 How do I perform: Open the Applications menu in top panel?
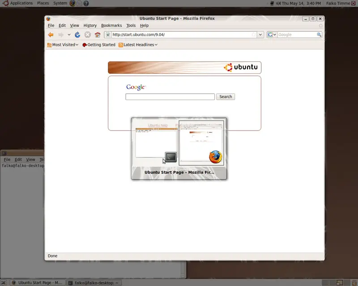pyautogui.click(x=21, y=3)
